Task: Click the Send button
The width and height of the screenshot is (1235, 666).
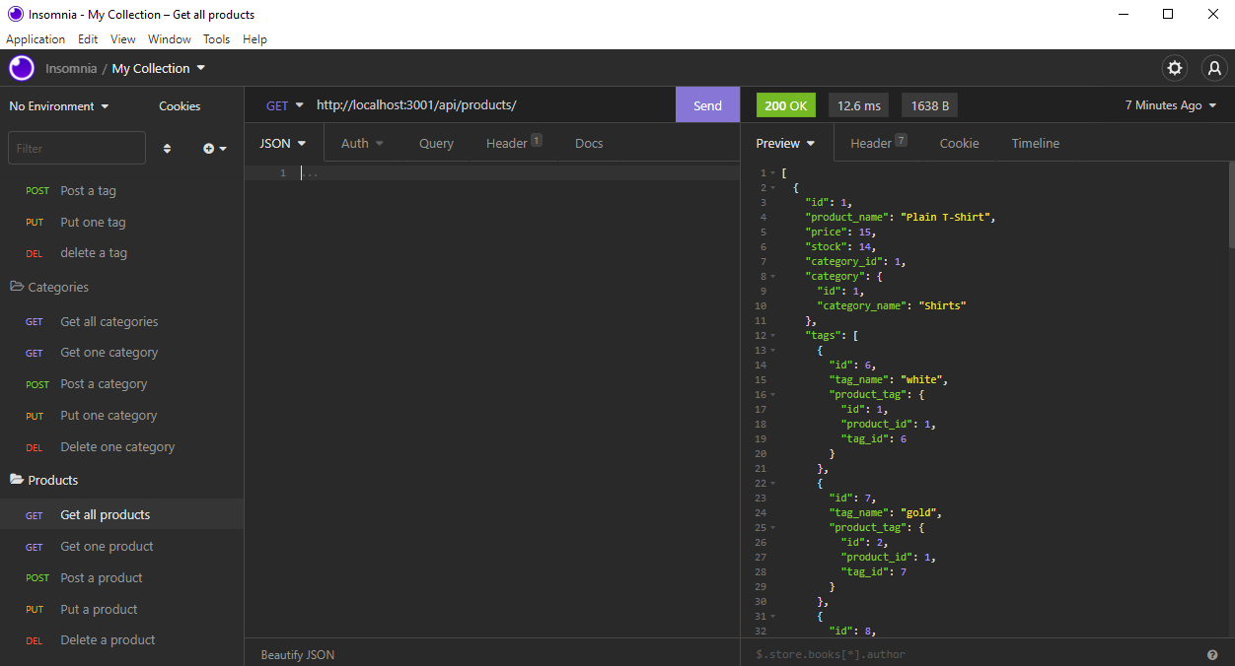Action: (707, 104)
